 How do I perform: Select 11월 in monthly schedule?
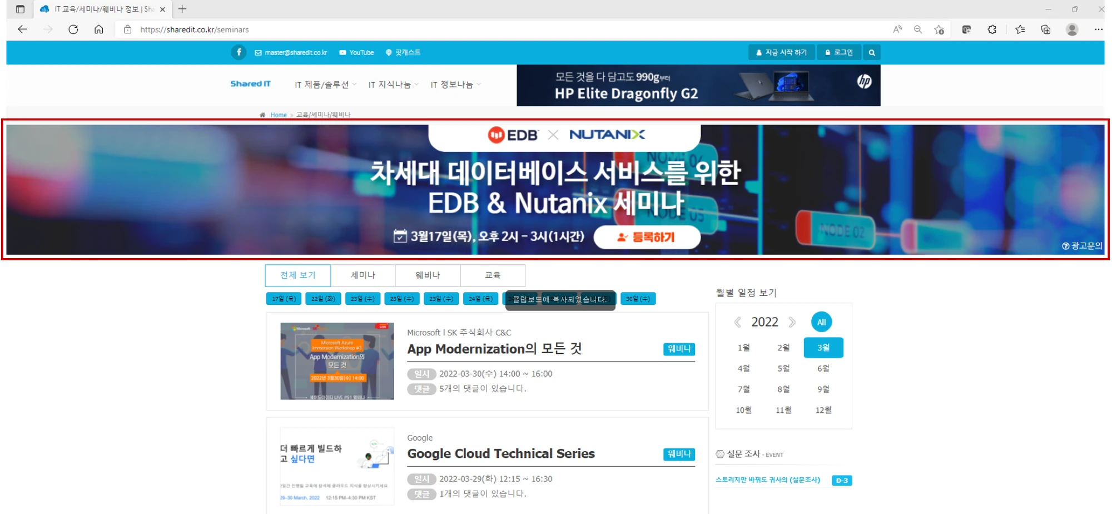(x=783, y=410)
